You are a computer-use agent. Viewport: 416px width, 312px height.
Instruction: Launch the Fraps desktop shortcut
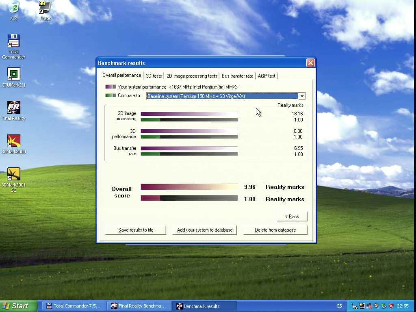pyautogui.click(x=45, y=11)
